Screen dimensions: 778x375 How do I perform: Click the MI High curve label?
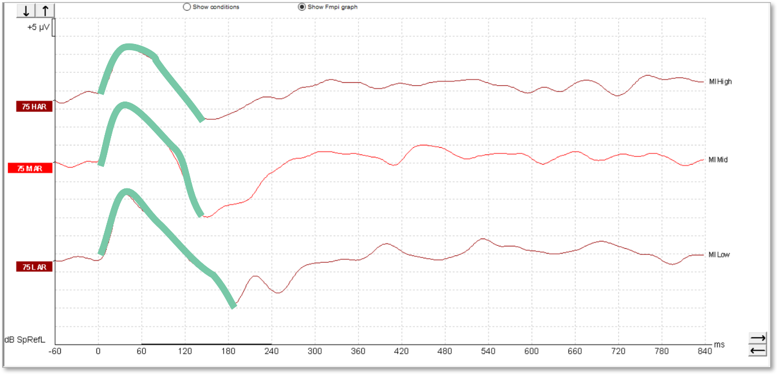point(720,82)
